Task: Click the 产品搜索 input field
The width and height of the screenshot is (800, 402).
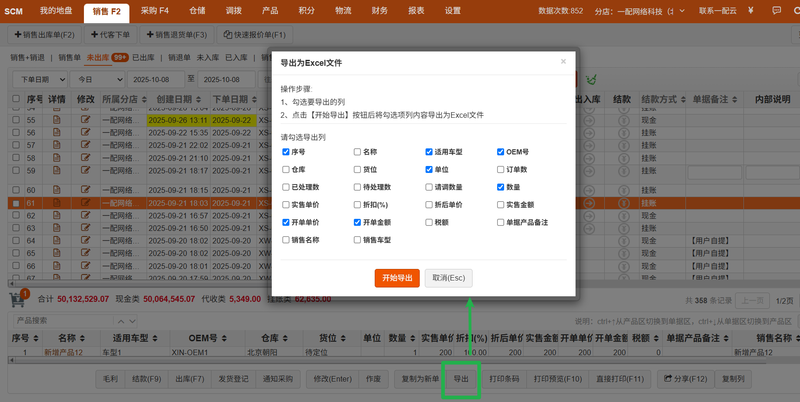Action: (x=64, y=321)
